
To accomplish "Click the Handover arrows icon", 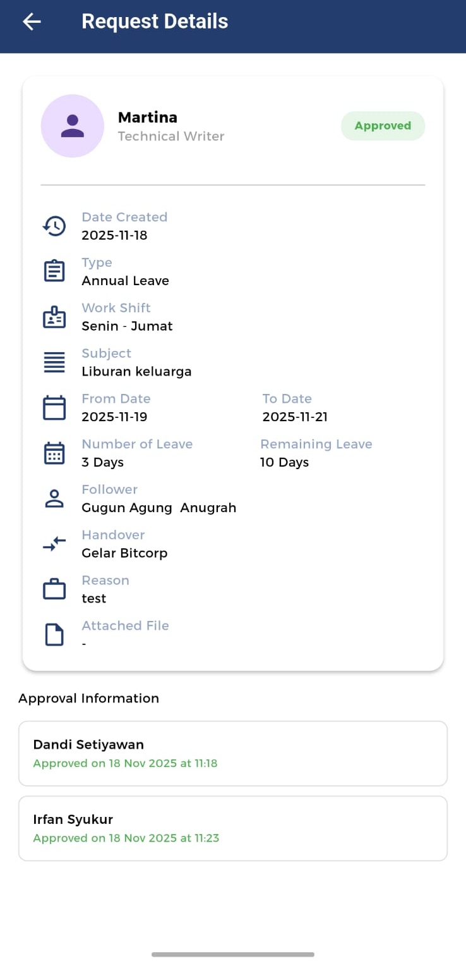I will click(54, 544).
